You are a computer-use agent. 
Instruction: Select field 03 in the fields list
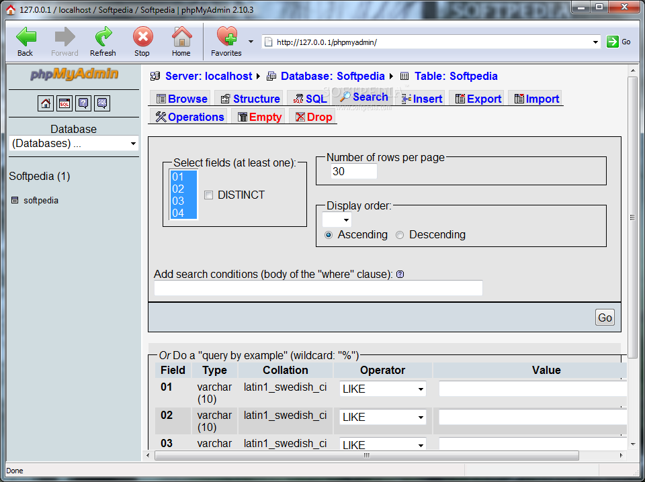coord(183,201)
